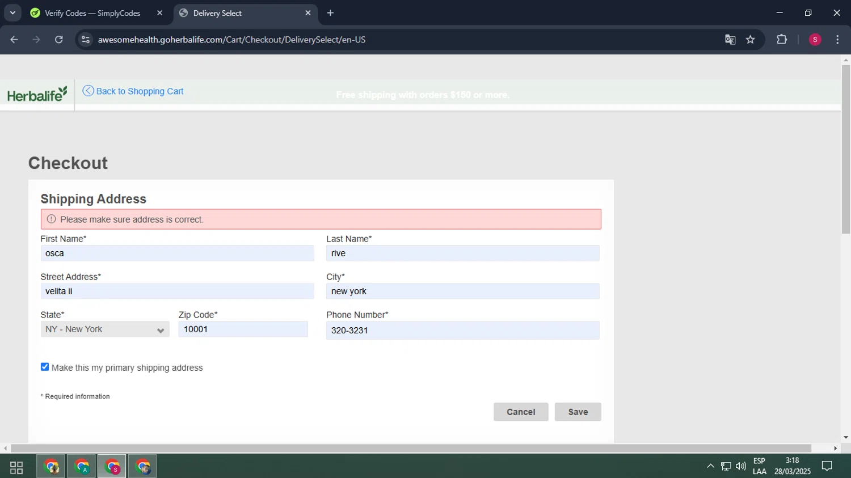Click the scroll right arrow
This screenshot has width=851, height=478.
click(835, 449)
